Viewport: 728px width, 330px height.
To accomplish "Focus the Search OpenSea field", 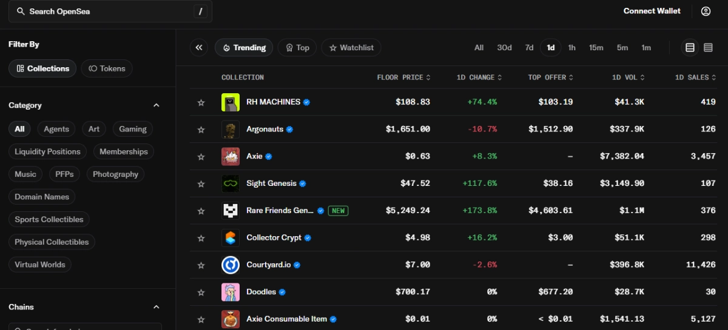I will point(110,11).
